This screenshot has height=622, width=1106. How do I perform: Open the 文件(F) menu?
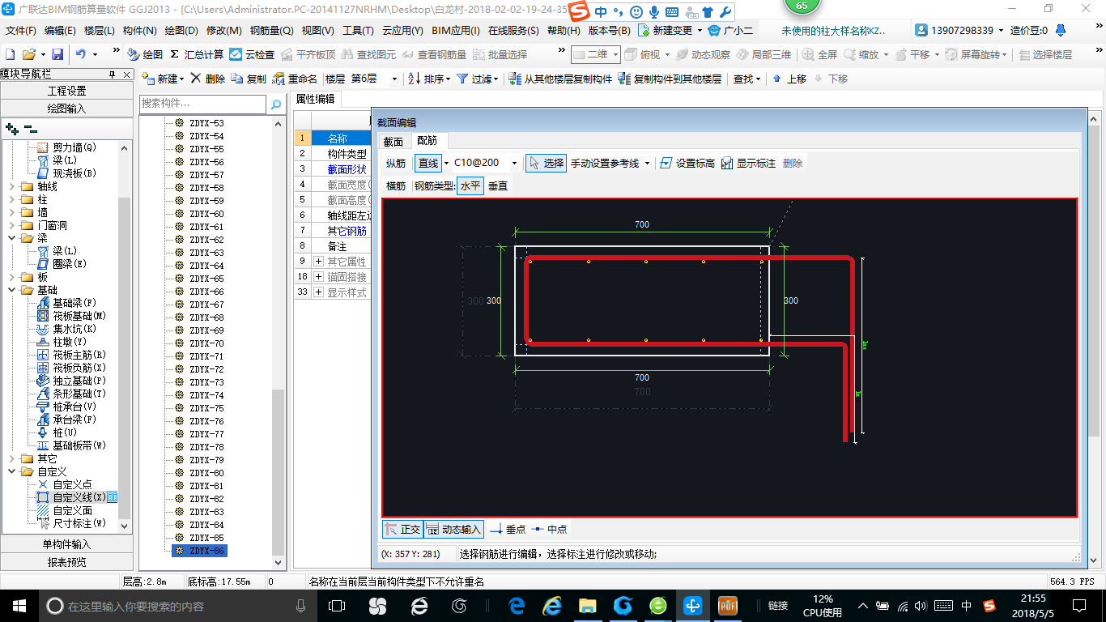21,31
